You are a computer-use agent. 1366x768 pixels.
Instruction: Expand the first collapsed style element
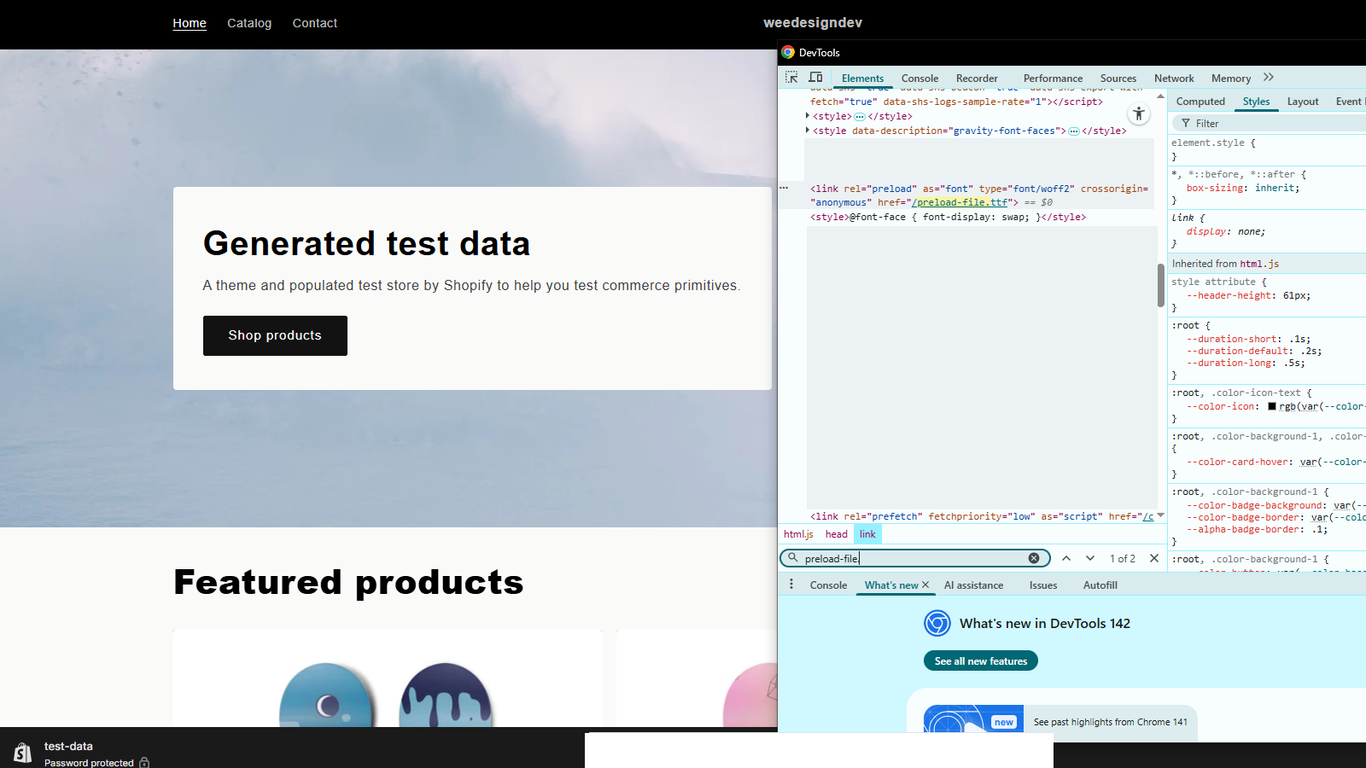pos(808,116)
